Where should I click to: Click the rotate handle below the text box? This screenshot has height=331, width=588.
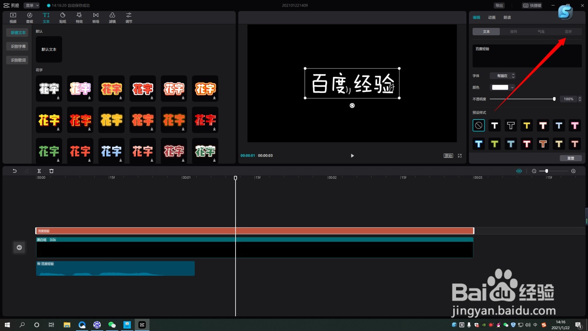point(352,106)
